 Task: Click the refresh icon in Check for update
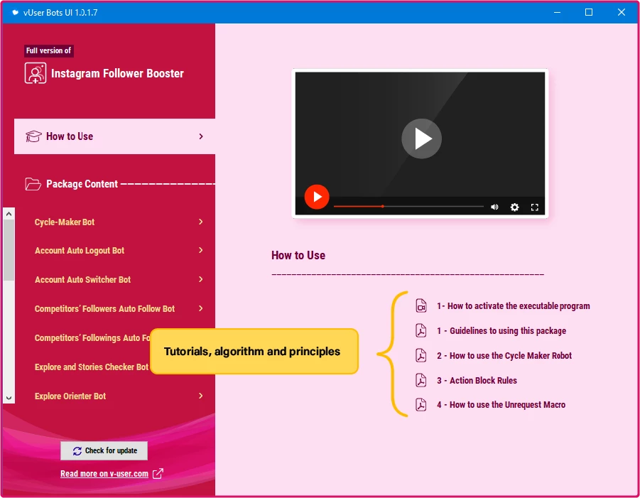(77, 450)
